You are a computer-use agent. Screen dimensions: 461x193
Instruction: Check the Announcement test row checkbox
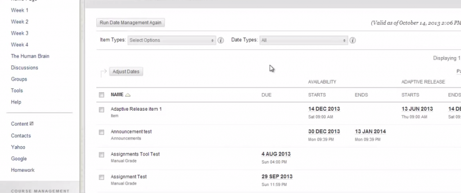[x=101, y=132]
